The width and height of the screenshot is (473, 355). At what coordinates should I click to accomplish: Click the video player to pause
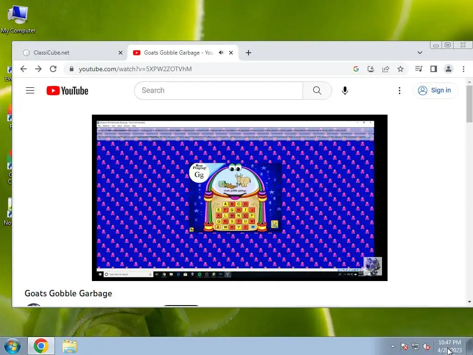point(240,198)
